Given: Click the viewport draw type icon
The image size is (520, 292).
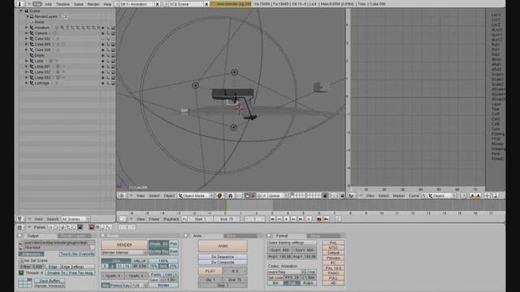Looking at the screenshot, I should tap(219, 195).
